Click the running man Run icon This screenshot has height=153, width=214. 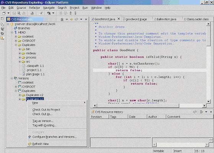coord(49,13)
